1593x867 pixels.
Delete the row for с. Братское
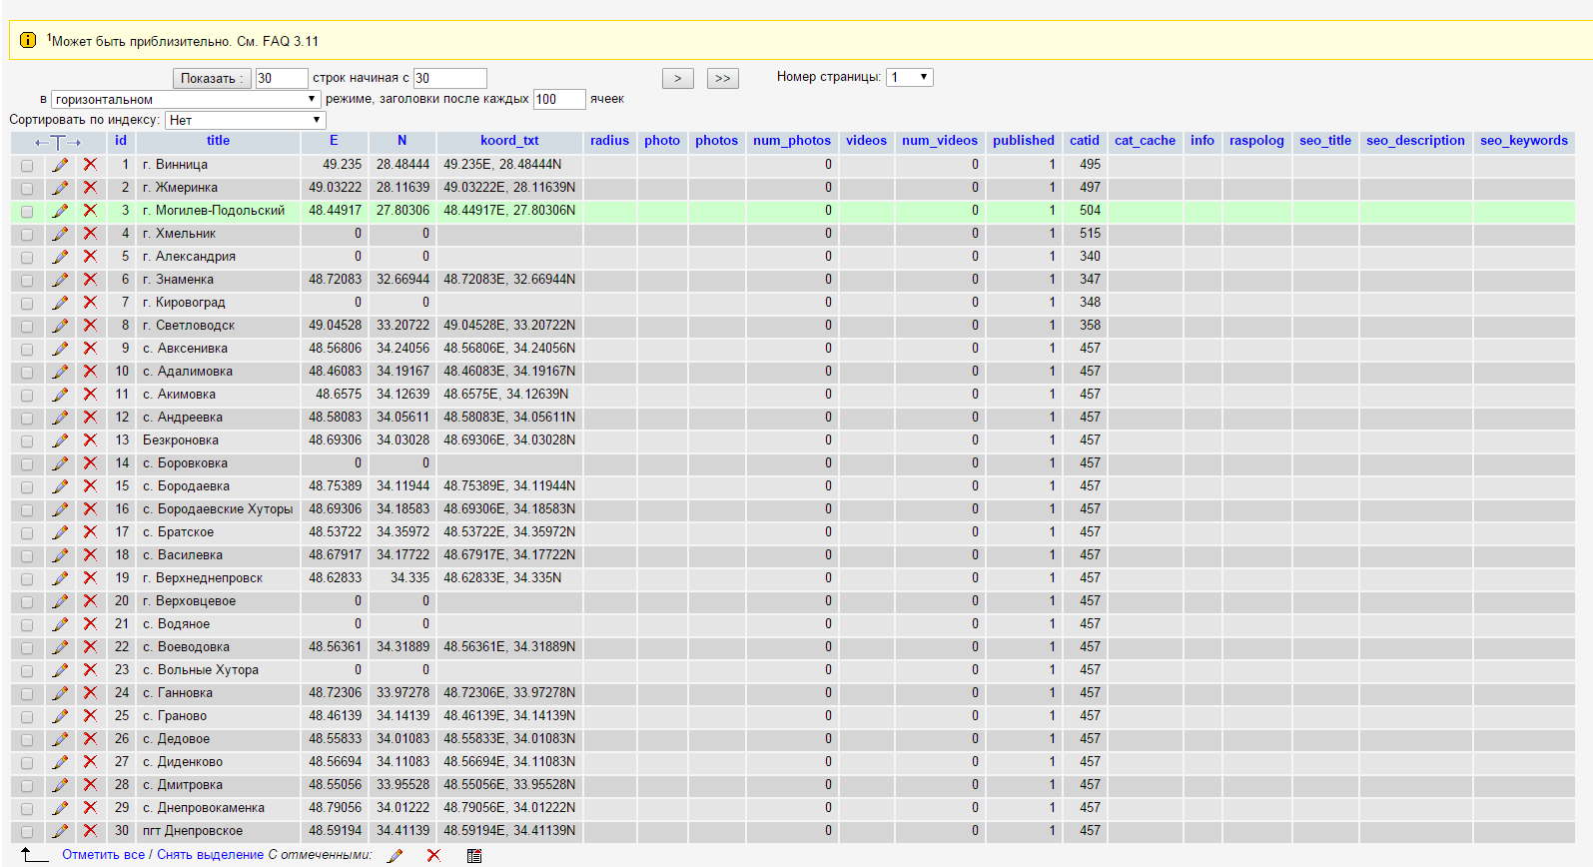click(90, 532)
